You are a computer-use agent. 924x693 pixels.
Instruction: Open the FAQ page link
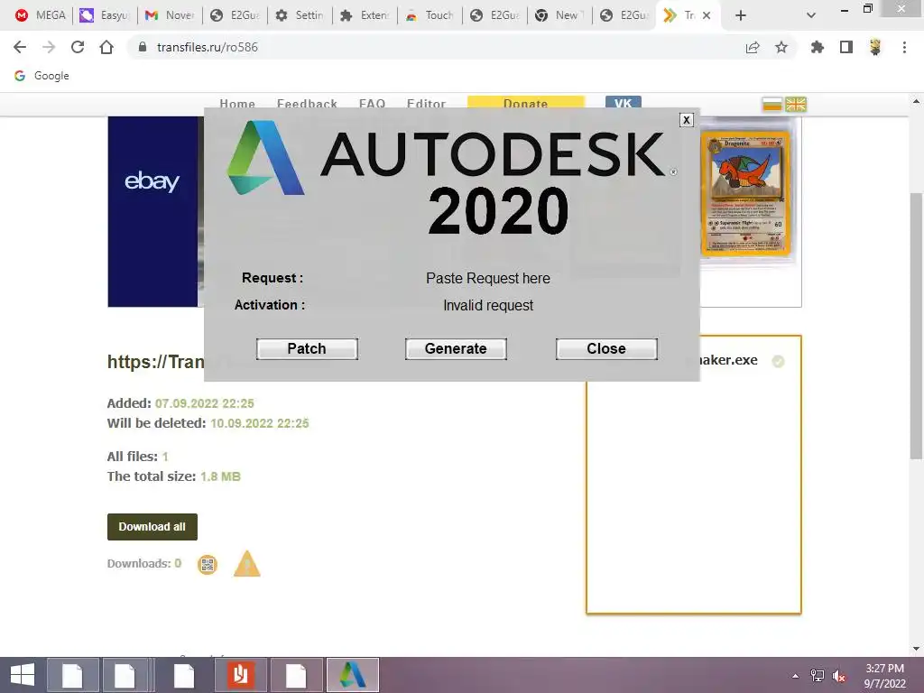[x=372, y=105]
